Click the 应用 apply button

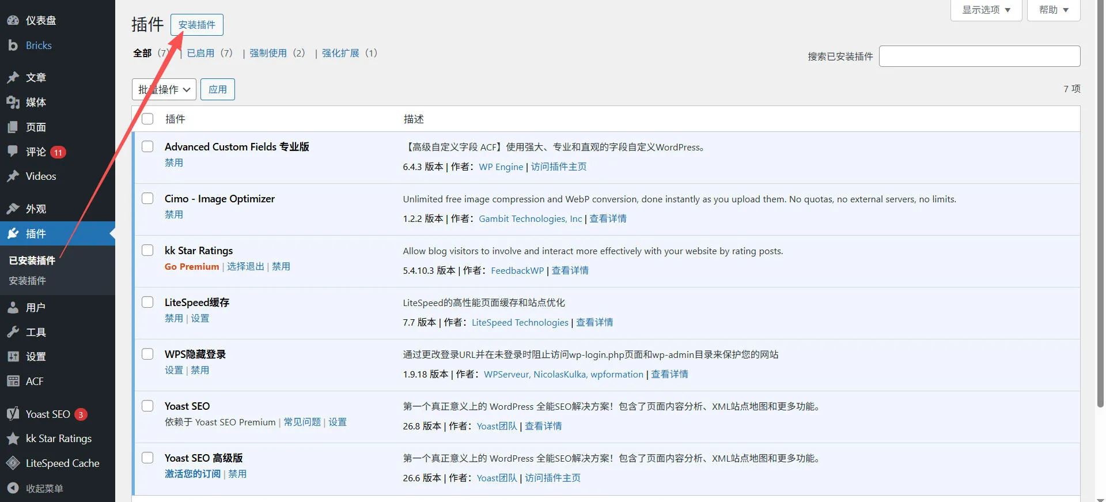coord(218,89)
